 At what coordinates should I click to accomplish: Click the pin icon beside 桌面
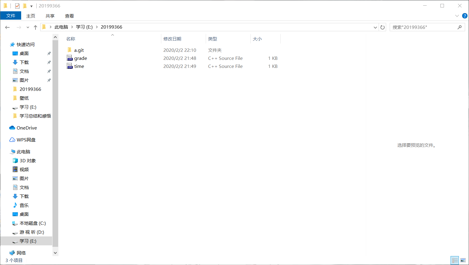coord(49,54)
